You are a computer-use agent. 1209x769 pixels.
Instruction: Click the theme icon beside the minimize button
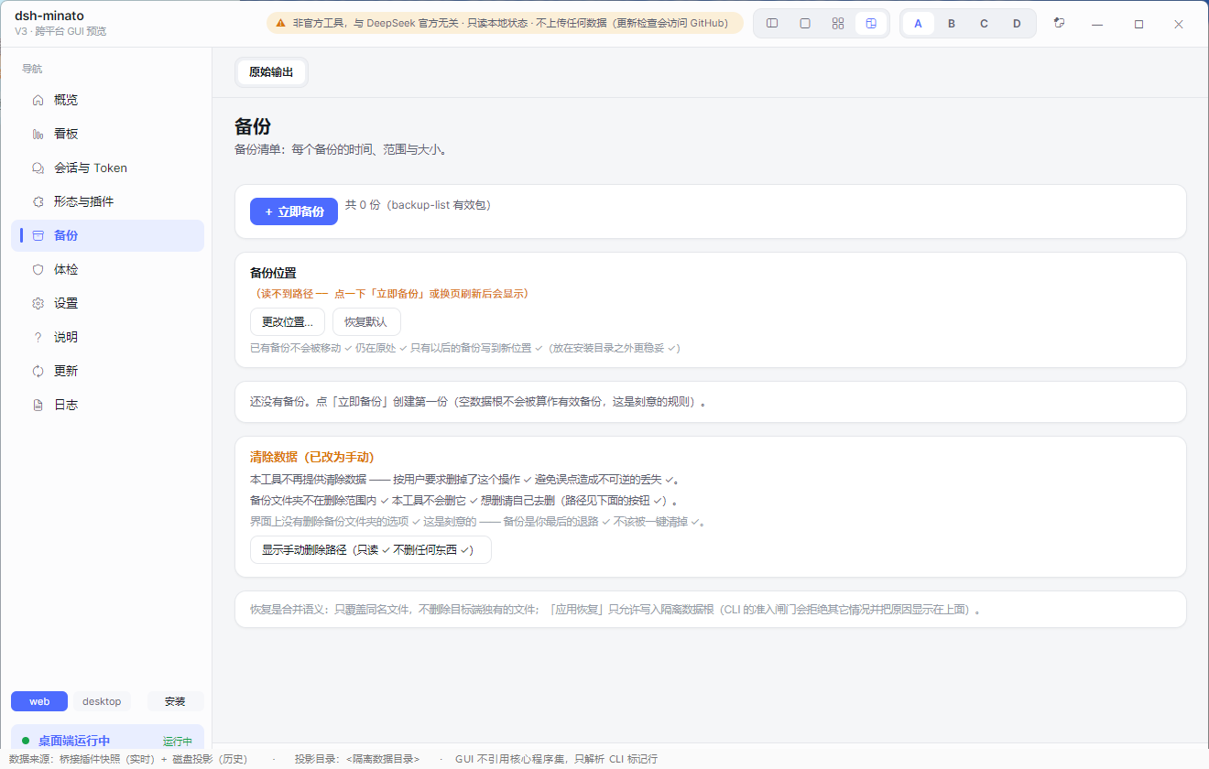pyautogui.click(x=1060, y=24)
